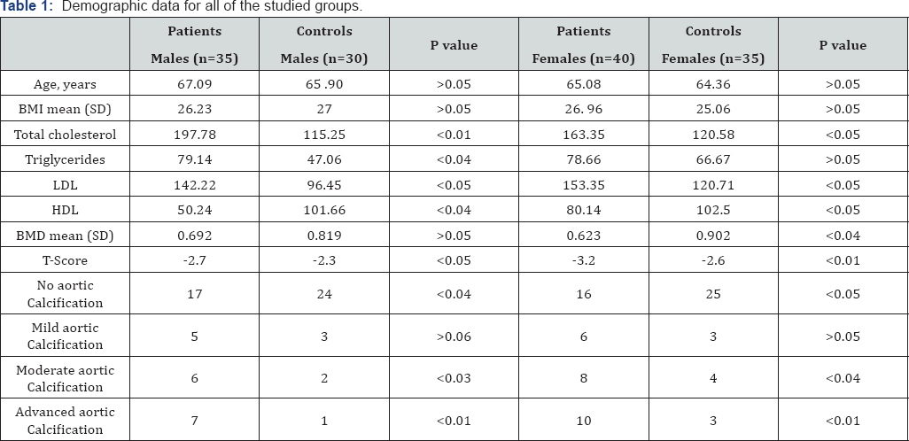Click the "T-Score" row label

pos(65,260)
